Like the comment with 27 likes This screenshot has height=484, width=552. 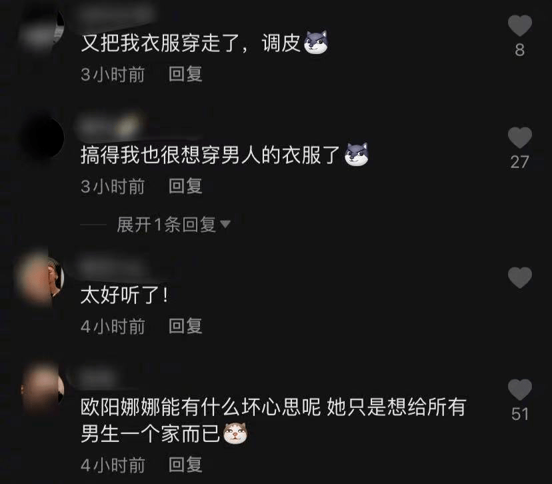(519, 137)
